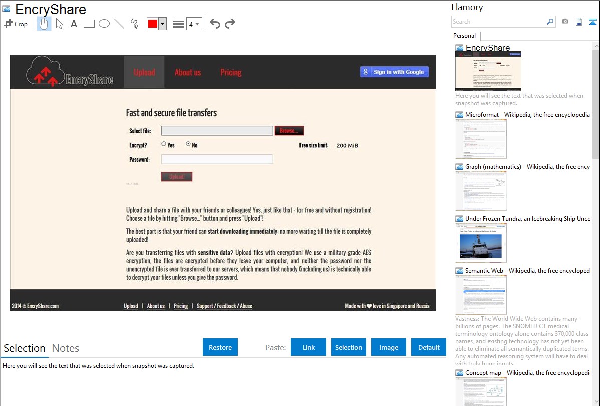This screenshot has height=406, width=600.
Task: Click the page icon beside Graph (mathematics) snapshot
Action: [459, 167]
